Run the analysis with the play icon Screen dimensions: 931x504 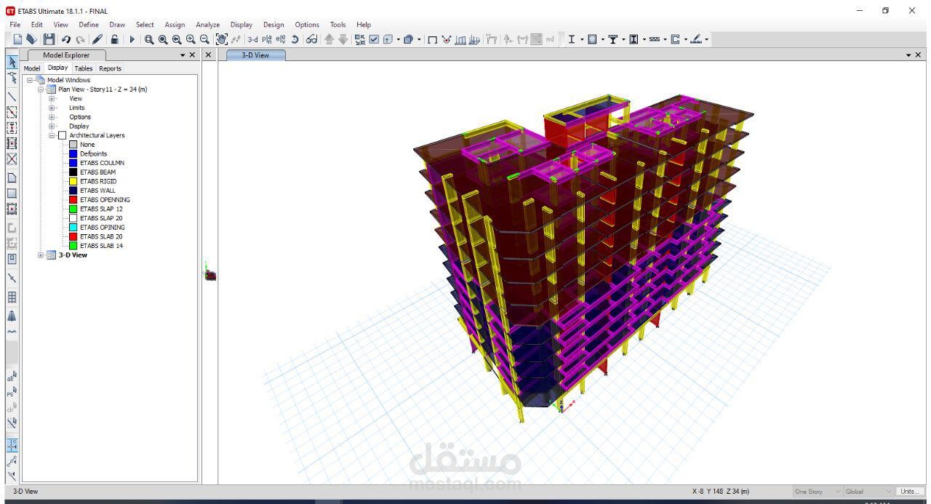tap(131, 39)
